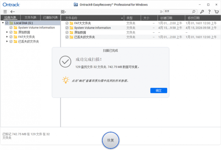Click the EasyRecovery app icon in title bar
221x150 pixels.
(76, 5)
